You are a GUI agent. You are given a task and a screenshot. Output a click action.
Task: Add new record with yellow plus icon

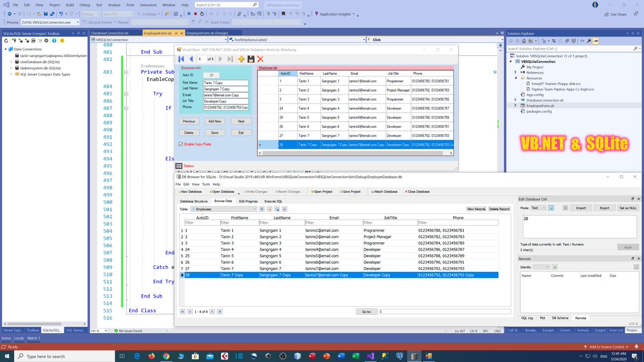click(241, 59)
